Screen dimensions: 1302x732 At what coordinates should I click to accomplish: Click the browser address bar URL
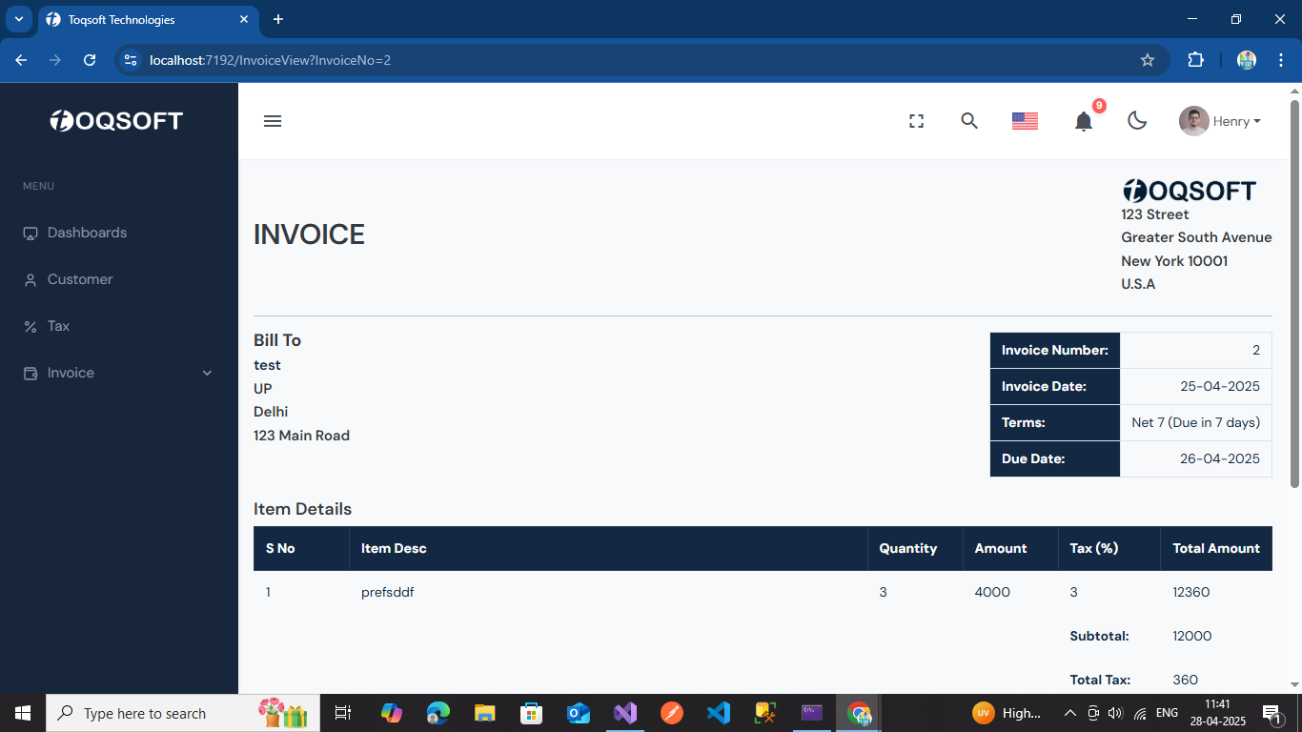pyautogui.click(x=270, y=60)
